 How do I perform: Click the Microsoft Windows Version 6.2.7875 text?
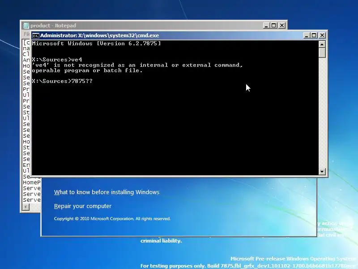pyautogui.click(x=96, y=43)
